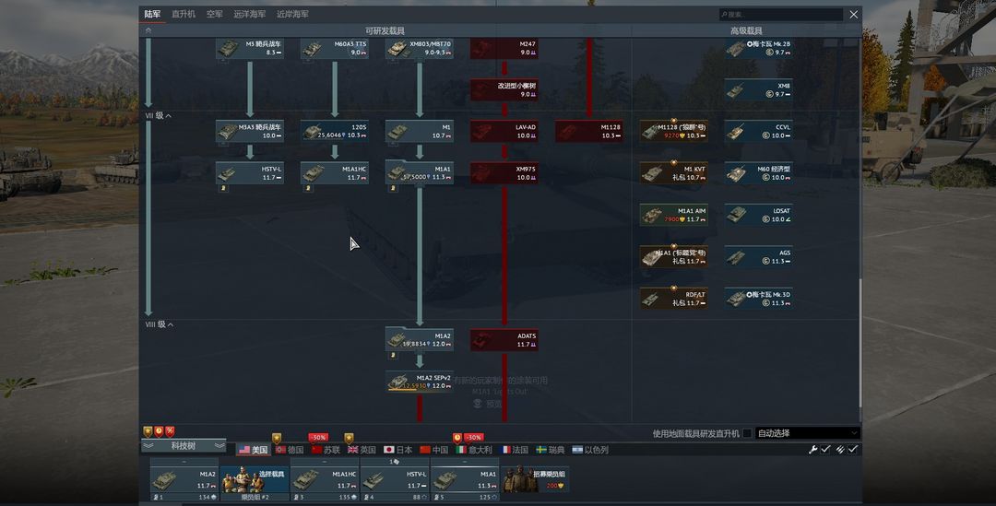Select the 英国 nation tab
The height and width of the screenshot is (506, 996).
[362, 450]
